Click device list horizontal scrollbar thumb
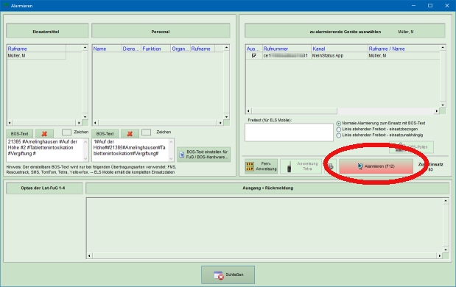 [295, 111]
